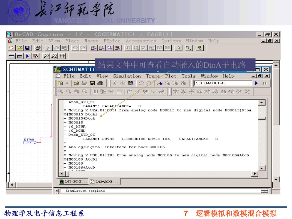Open the Help menu in OrCAD Capture

click(214, 41)
